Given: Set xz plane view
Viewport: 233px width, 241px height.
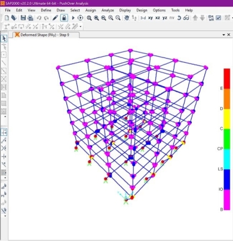Looking at the screenshot, I should pyautogui.click(x=158, y=18).
